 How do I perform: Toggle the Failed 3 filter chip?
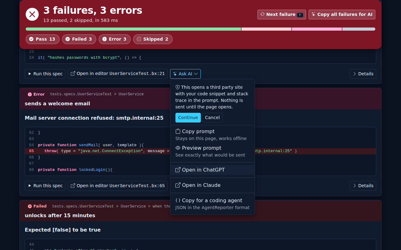click(x=79, y=39)
